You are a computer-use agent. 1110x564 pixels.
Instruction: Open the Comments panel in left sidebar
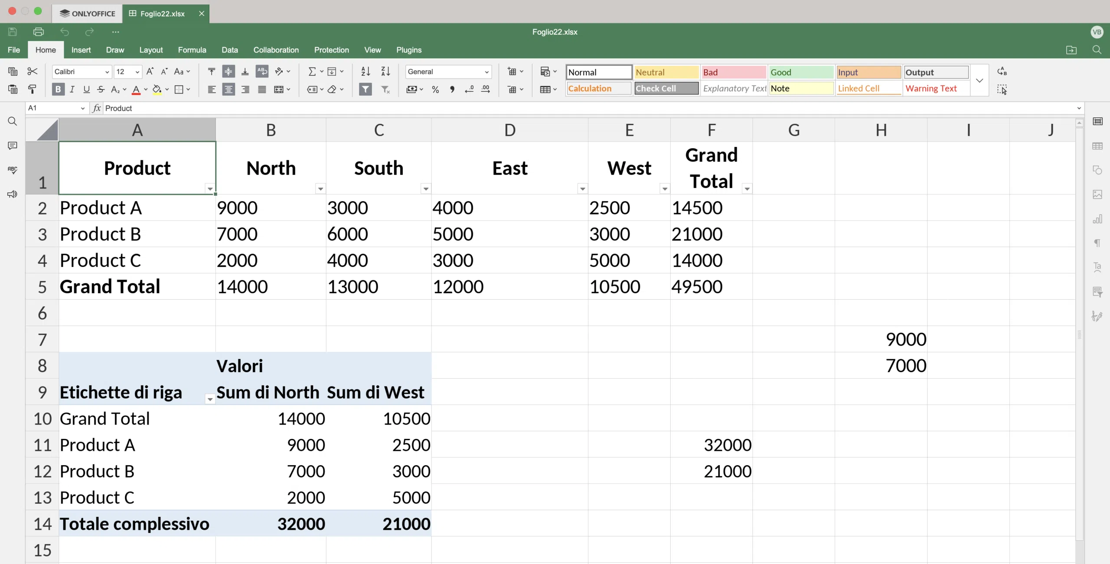[x=13, y=146]
